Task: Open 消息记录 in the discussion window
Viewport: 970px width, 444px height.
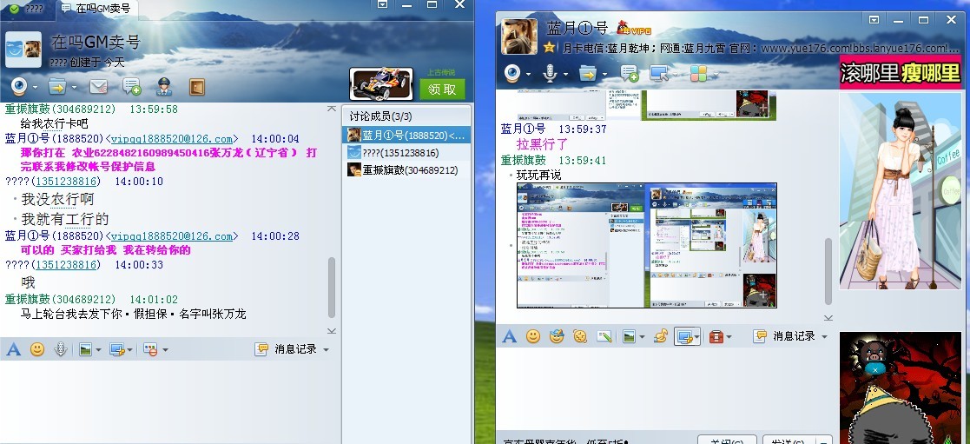Action: click(x=287, y=349)
